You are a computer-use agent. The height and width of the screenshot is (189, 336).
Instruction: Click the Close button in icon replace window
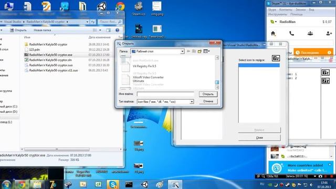click(x=259, y=138)
